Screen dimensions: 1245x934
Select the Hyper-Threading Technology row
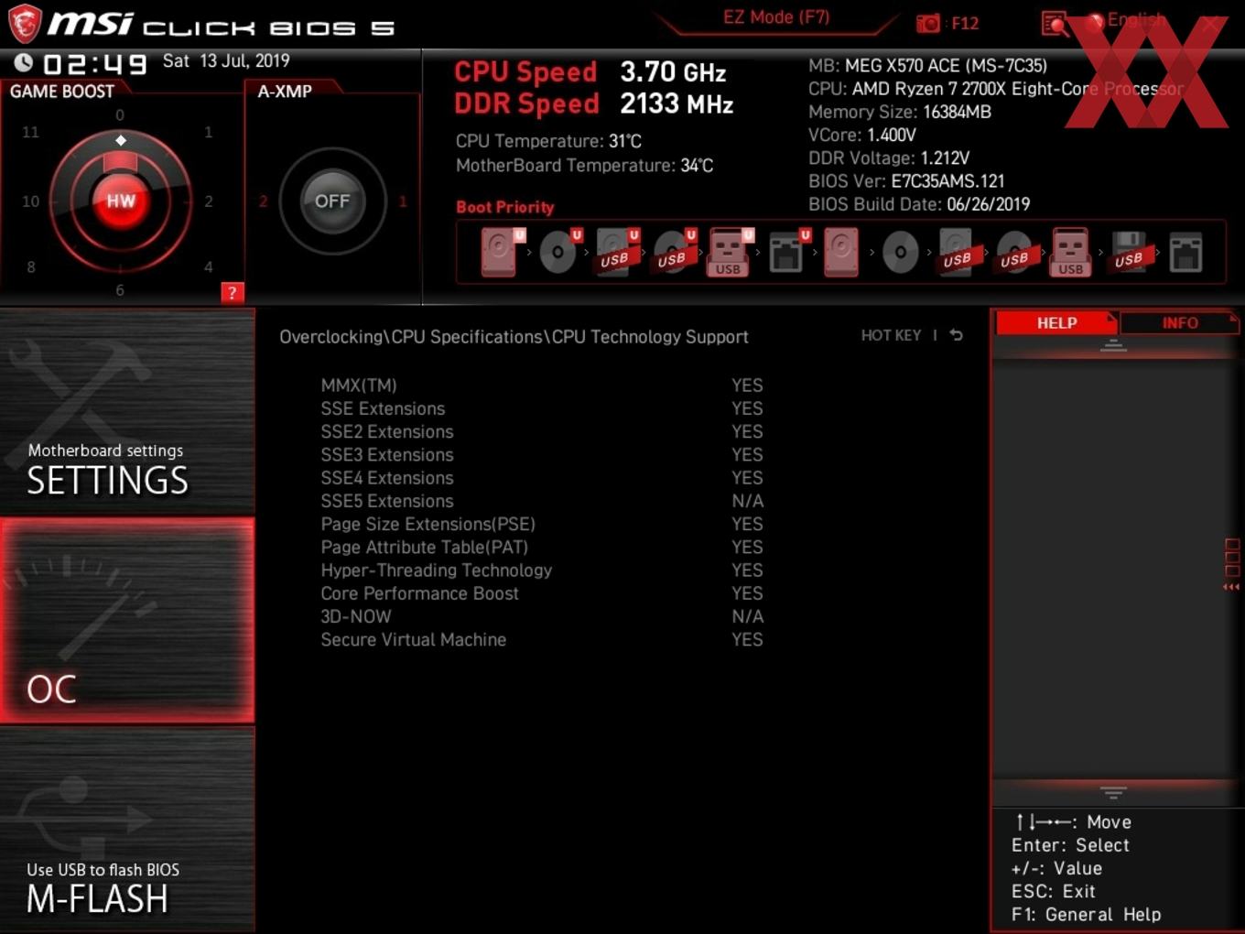coord(542,570)
